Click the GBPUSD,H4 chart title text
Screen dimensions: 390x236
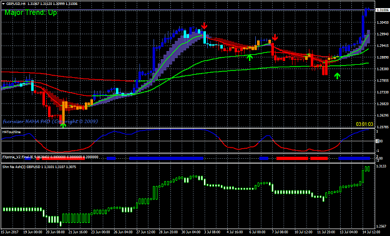pyautogui.click(x=16, y=4)
